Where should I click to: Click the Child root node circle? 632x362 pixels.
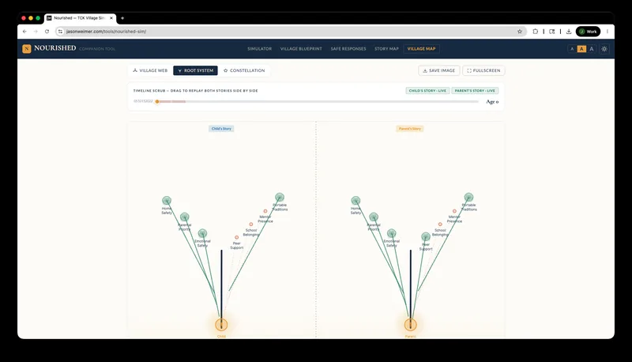221,325
